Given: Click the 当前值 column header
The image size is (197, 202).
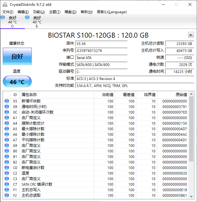Looking at the screenshot, I should pyautogui.click(x=105, y=95).
